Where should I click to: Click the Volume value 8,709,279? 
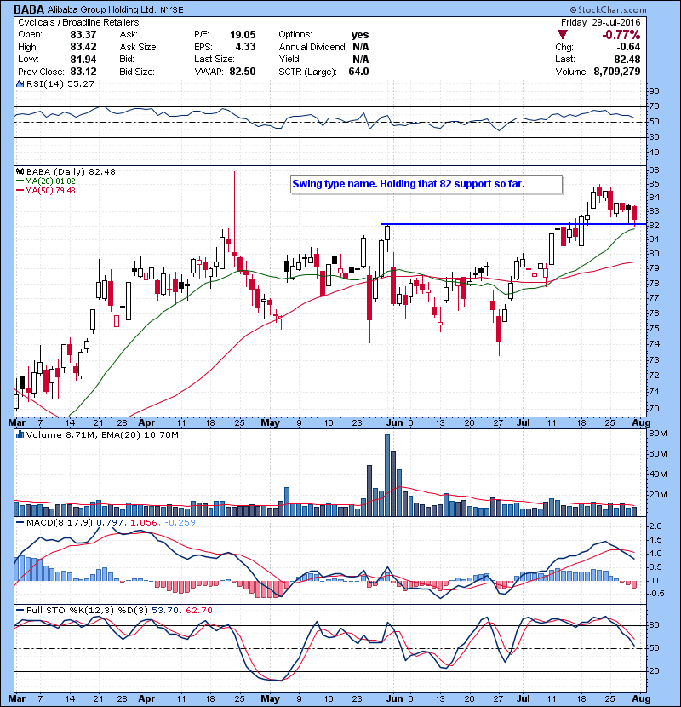tap(617, 72)
